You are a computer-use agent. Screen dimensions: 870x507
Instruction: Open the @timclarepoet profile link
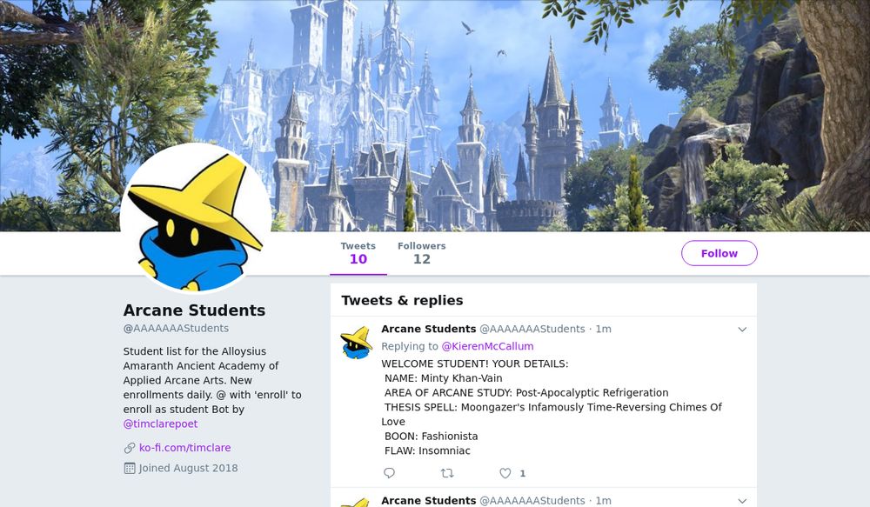160,424
